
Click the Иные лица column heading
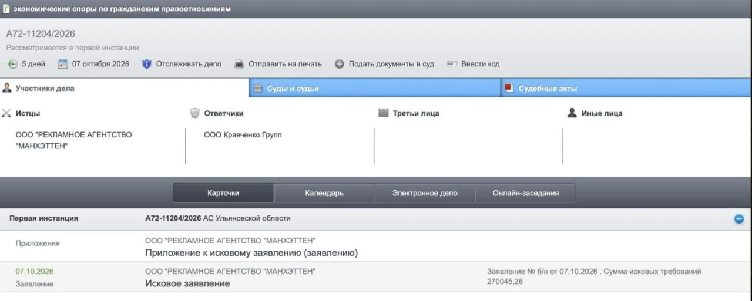602,113
